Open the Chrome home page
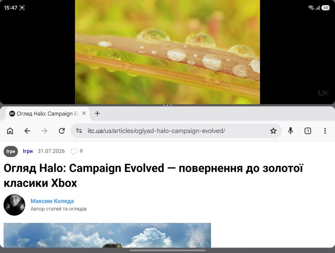Viewport: 335px width, 253px height. [10, 131]
